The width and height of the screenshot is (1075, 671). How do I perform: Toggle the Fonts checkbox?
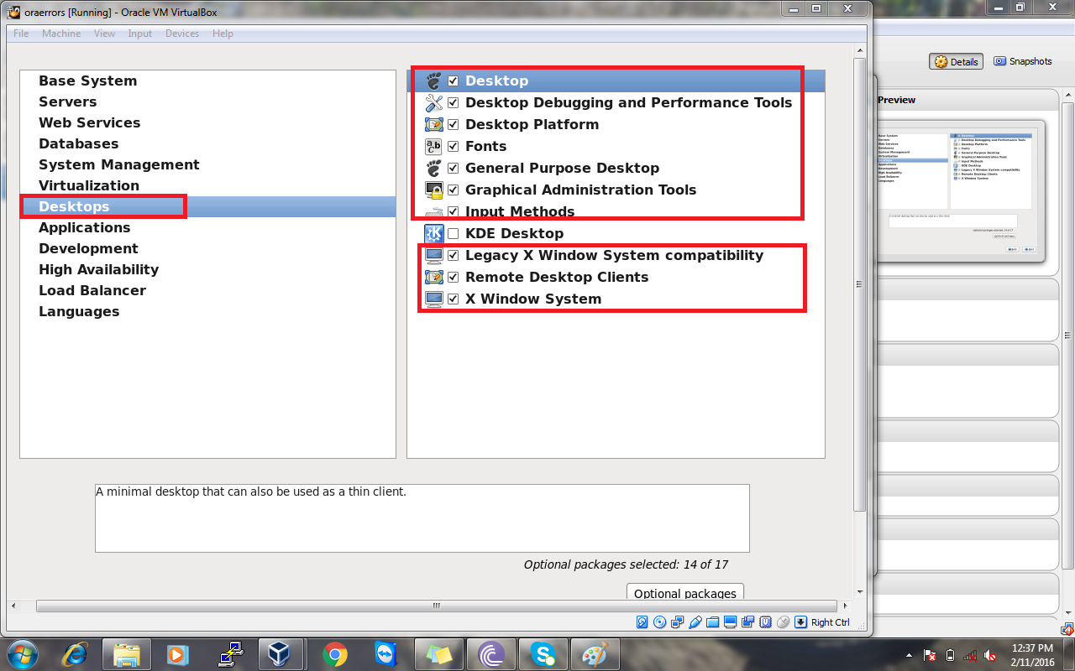click(x=454, y=146)
